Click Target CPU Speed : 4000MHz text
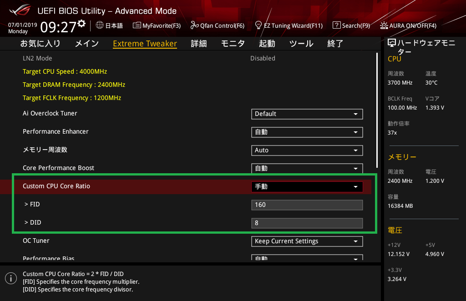Viewport: 466px width, 301px height. click(x=65, y=71)
